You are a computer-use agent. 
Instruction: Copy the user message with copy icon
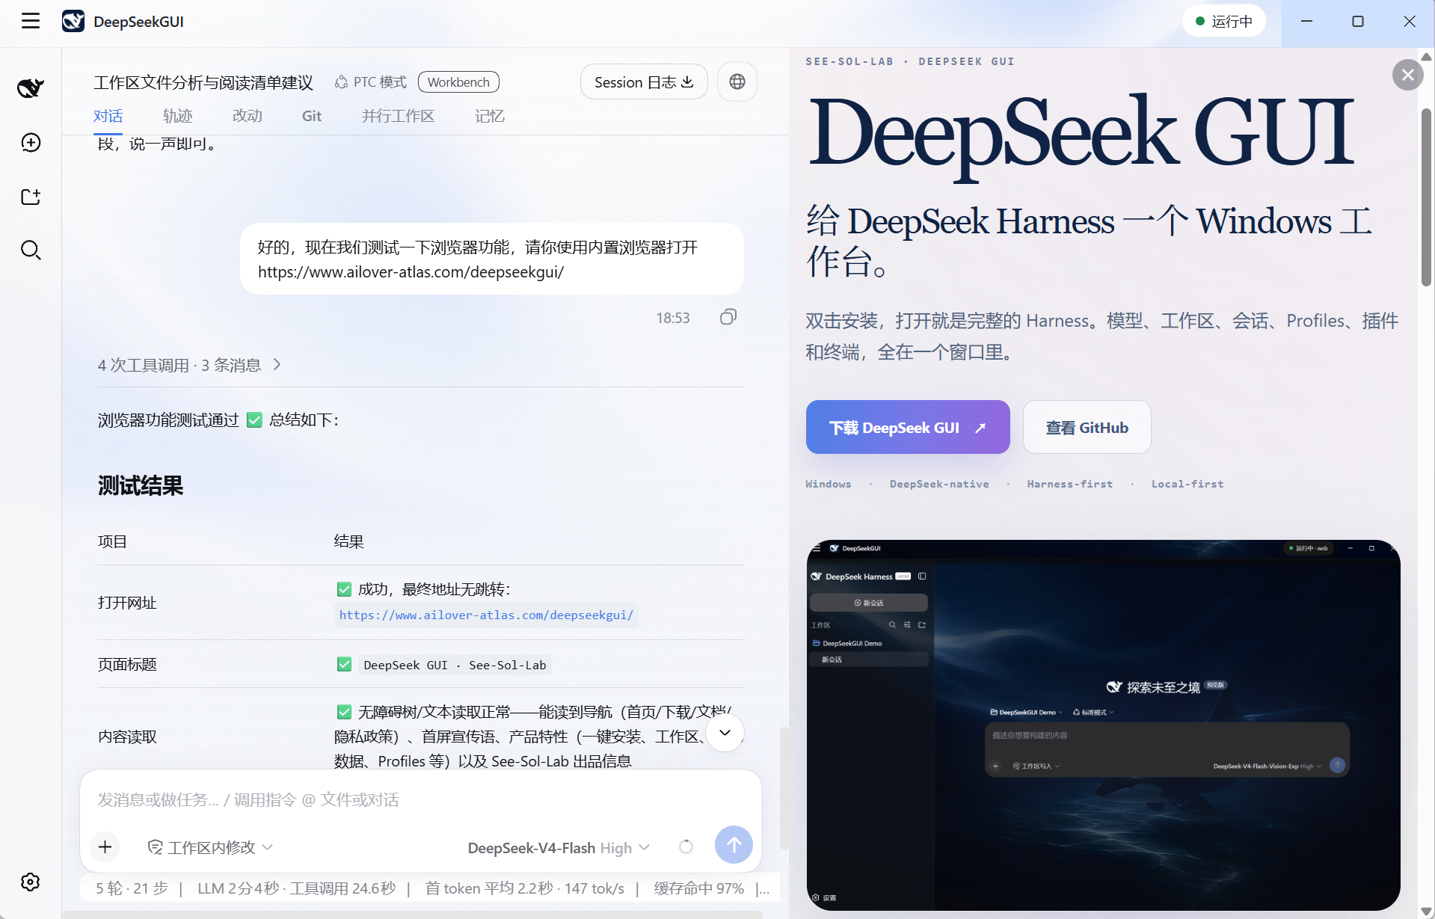point(728,317)
